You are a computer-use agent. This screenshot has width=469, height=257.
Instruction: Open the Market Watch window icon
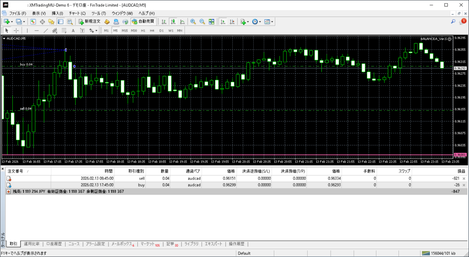33,22
